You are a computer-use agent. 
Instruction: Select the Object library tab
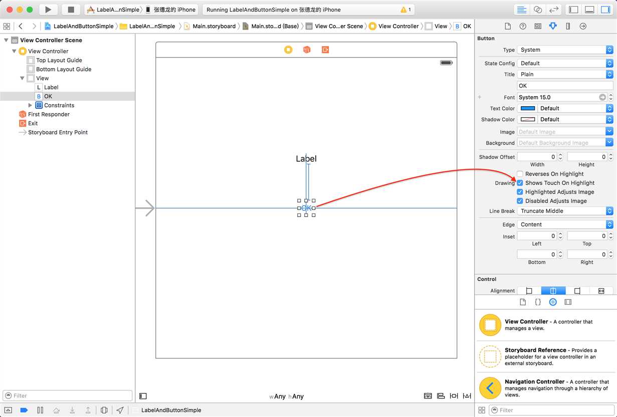[553, 302]
